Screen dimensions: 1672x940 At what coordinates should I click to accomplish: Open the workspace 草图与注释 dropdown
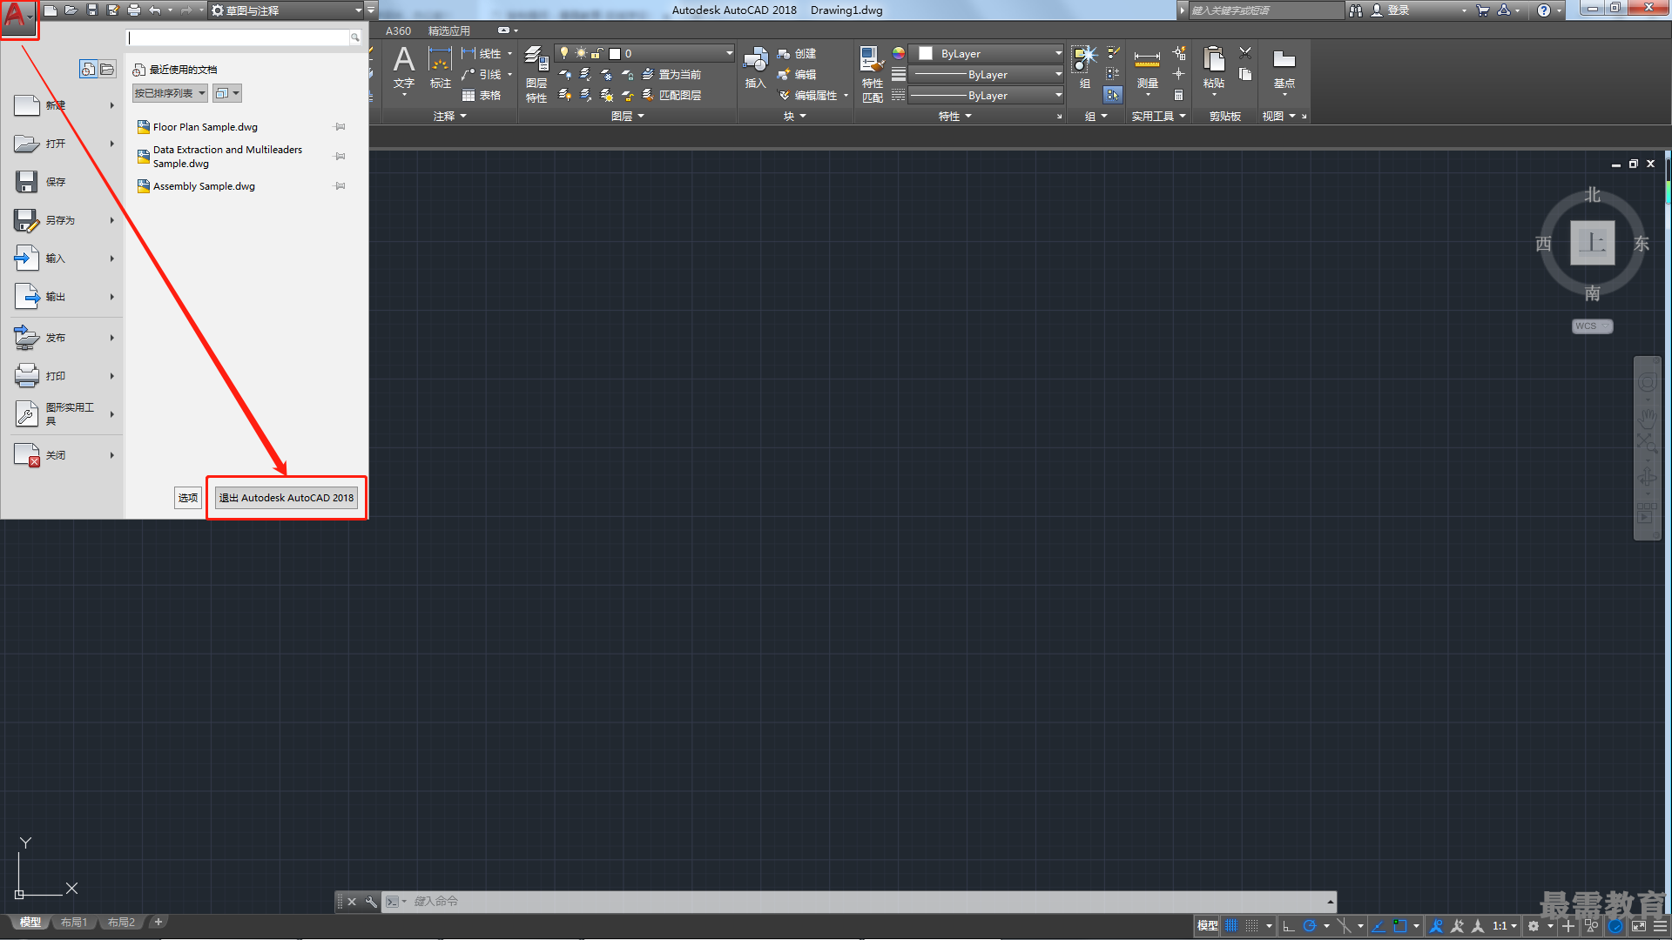click(287, 10)
